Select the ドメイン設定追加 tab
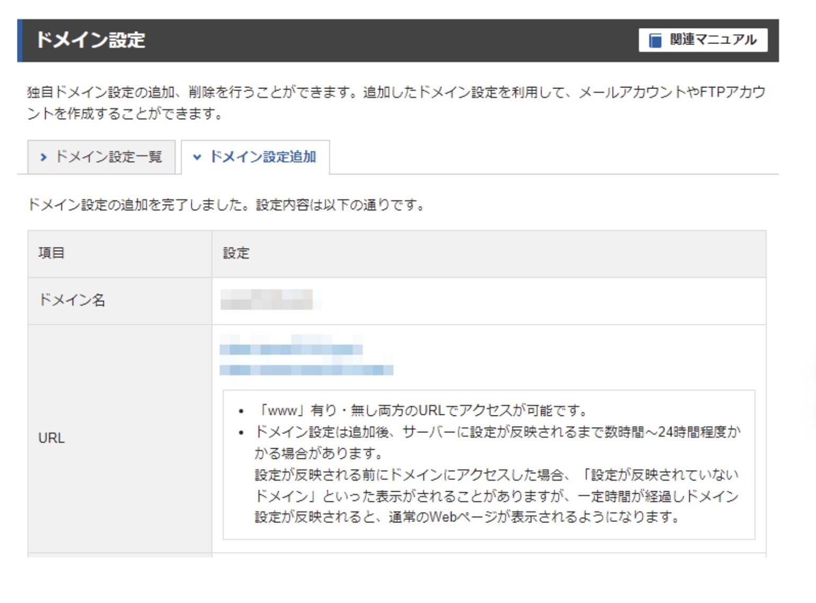 click(x=255, y=157)
